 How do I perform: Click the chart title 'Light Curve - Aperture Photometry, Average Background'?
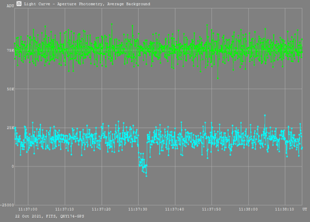(87, 4)
